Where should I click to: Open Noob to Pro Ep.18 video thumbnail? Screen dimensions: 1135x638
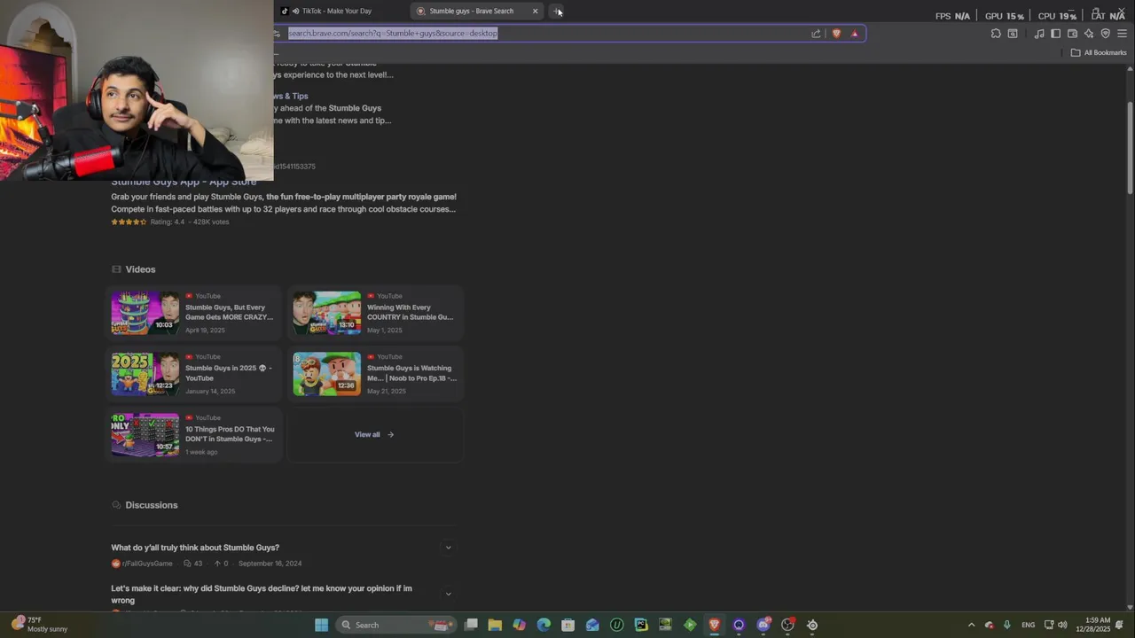327,374
